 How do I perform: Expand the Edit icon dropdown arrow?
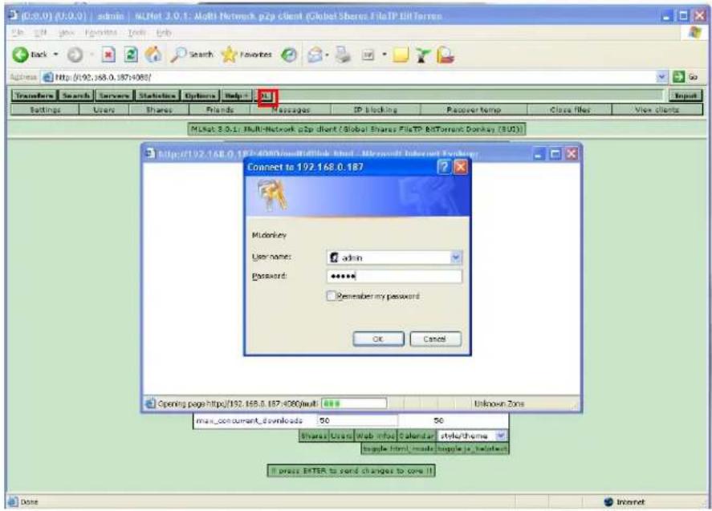(x=384, y=55)
